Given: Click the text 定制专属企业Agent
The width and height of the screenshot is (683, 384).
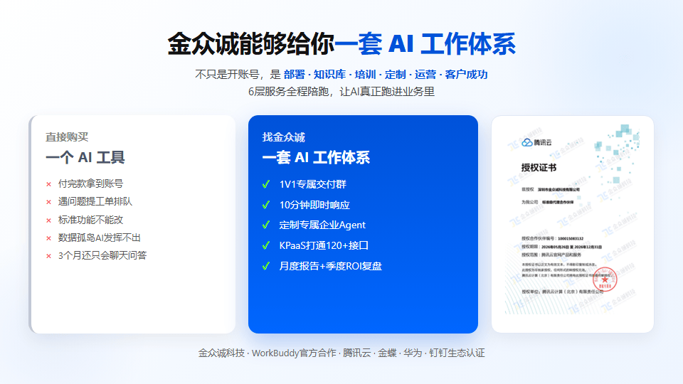Looking at the screenshot, I should pos(322,225).
